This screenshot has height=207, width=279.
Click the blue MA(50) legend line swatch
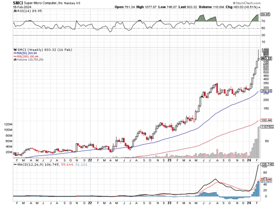pyautogui.click(x=15, y=53)
